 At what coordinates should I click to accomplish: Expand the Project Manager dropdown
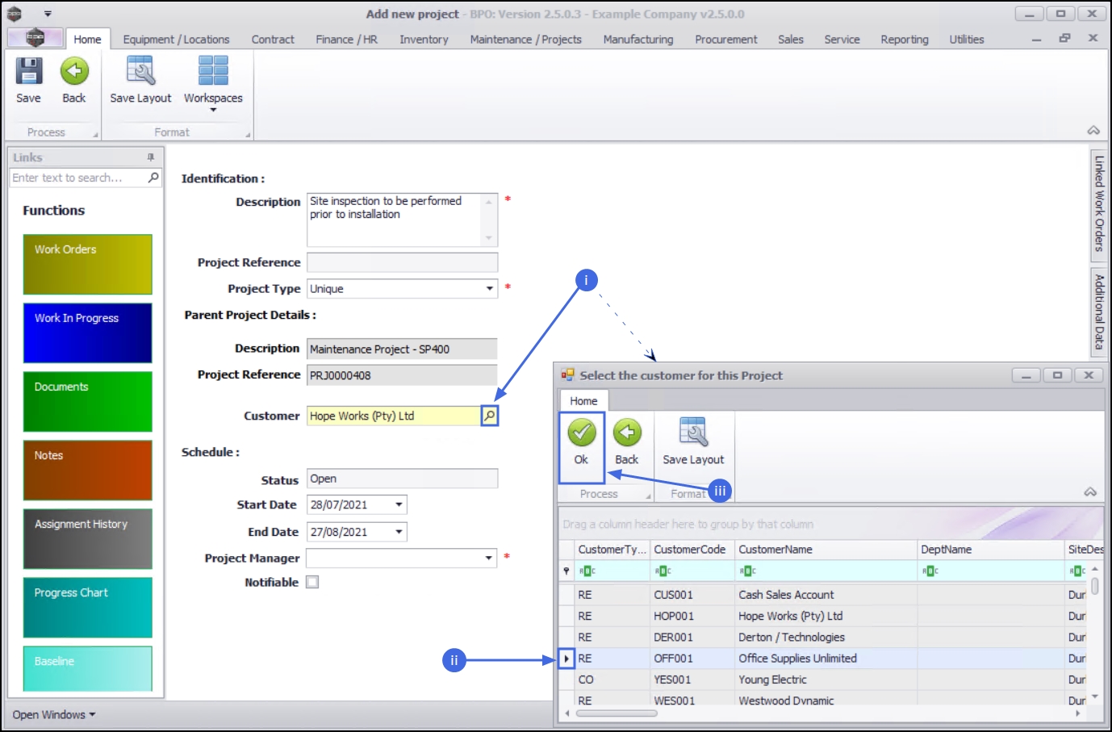tap(489, 558)
